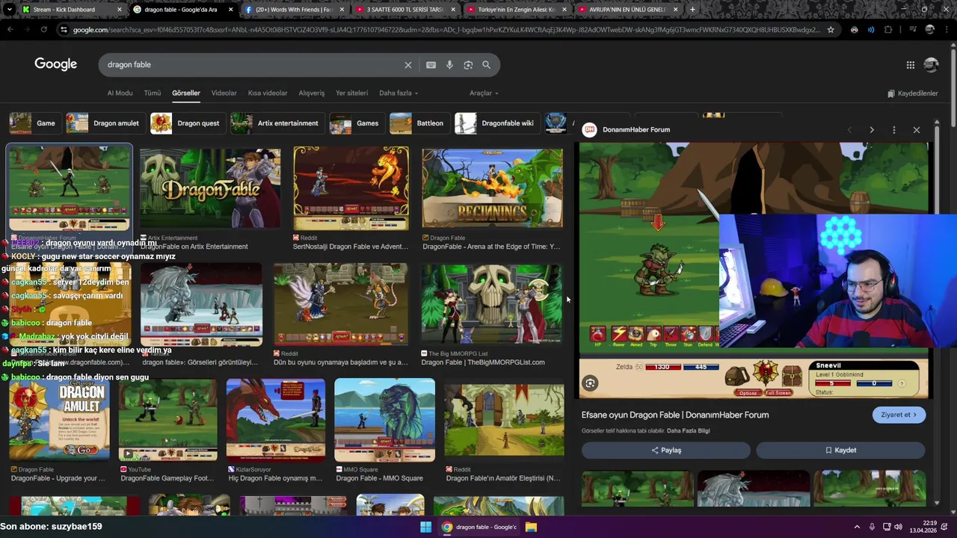
Task: Open the DonanımHaber Forum source link
Action: [636, 130]
